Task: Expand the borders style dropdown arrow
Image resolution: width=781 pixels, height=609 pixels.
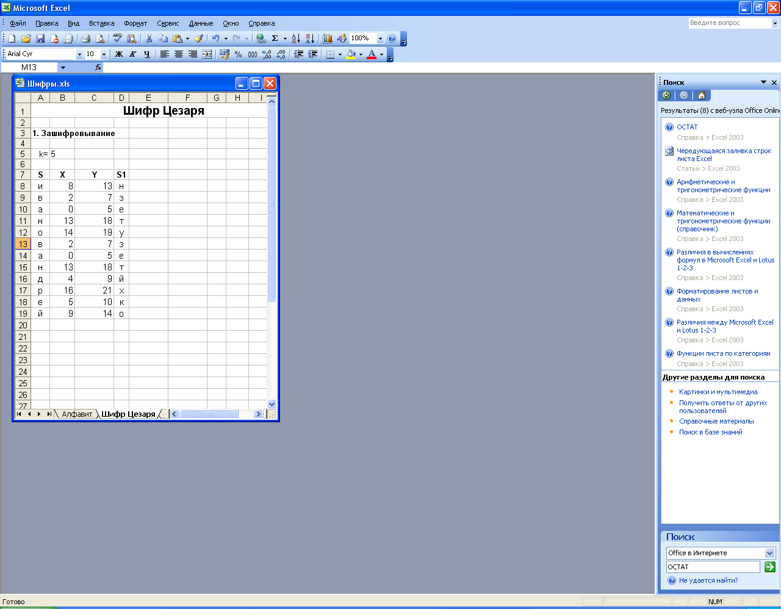Action: point(340,54)
